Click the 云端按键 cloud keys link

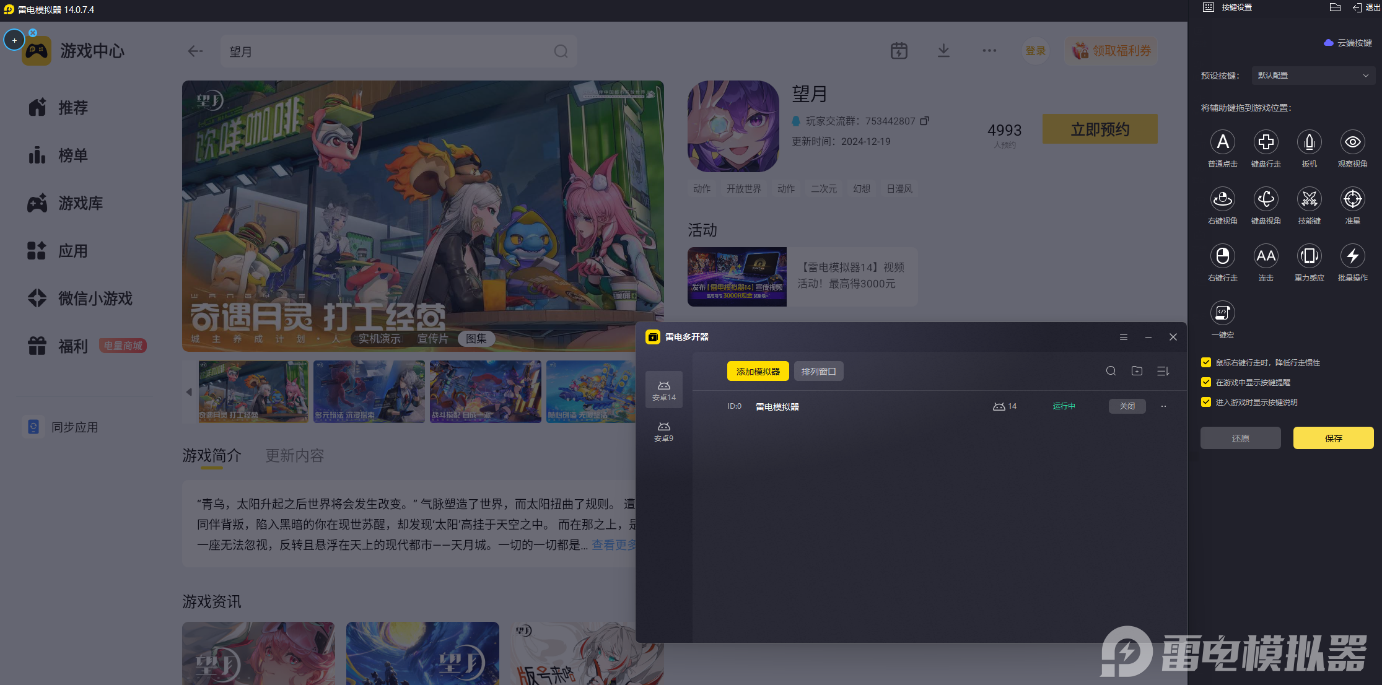click(x=1348, y=43)
